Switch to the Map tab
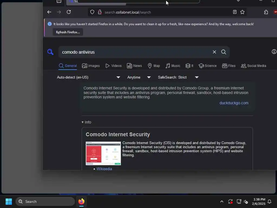 click(154, 66)
